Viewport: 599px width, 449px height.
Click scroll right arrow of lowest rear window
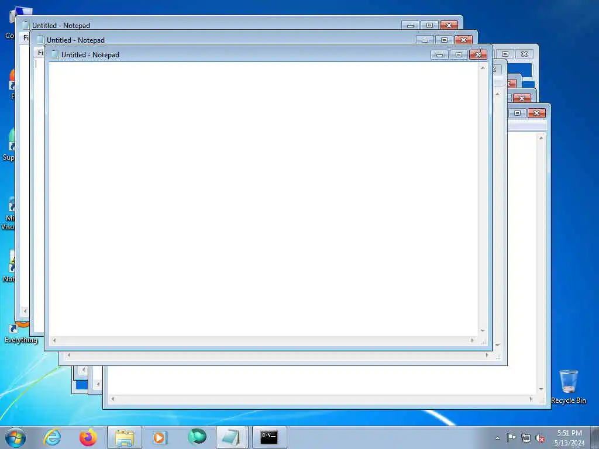tap(531, 399)
